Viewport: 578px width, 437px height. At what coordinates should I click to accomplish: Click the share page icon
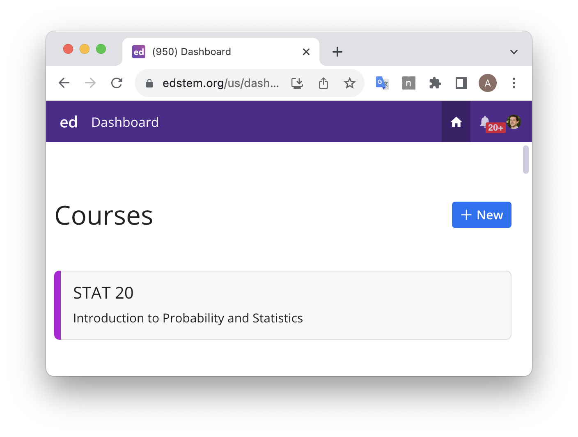[323, 83]
